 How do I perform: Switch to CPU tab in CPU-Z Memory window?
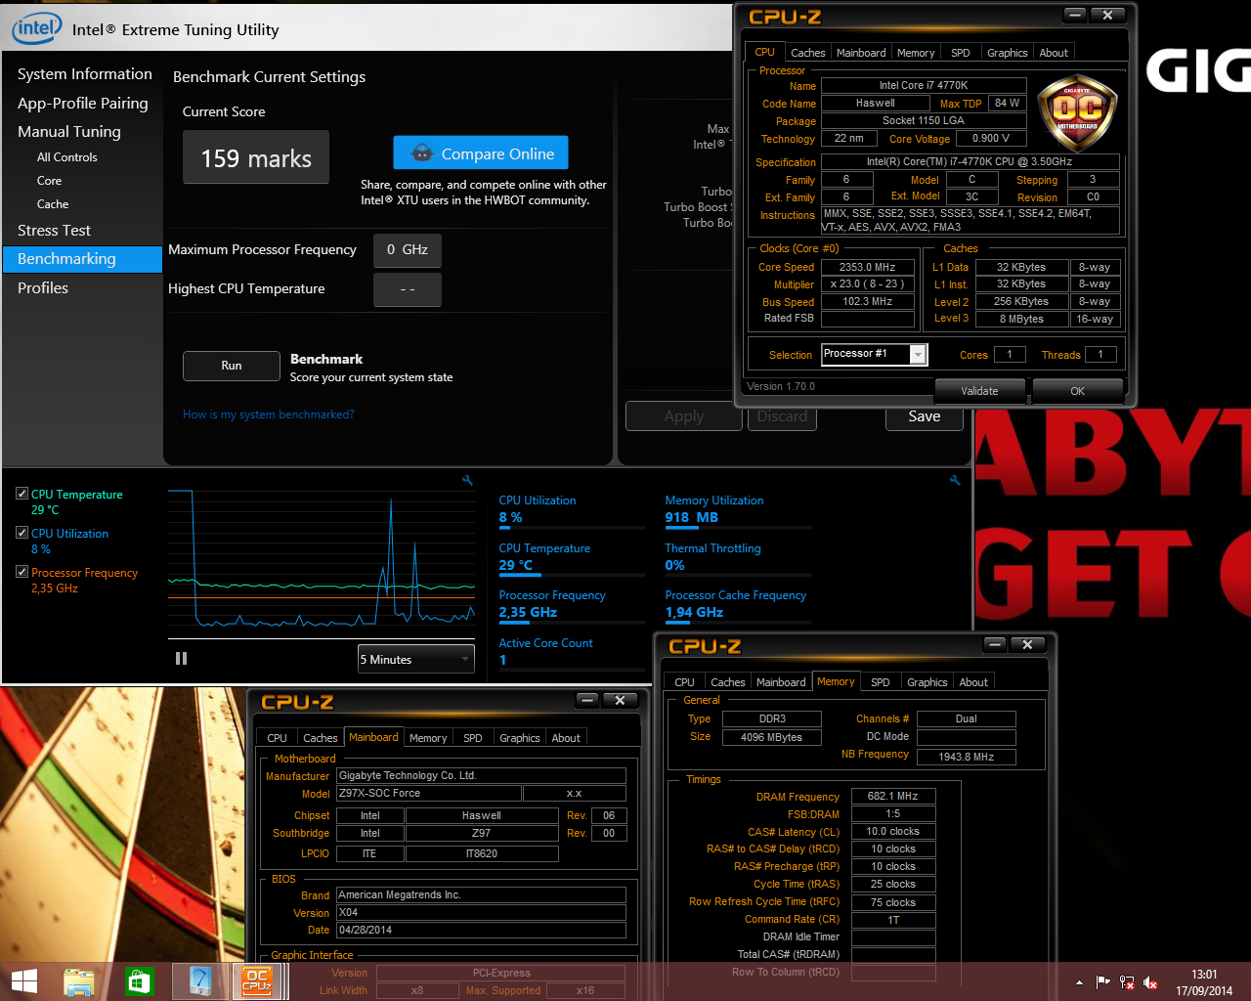[685, 682]
